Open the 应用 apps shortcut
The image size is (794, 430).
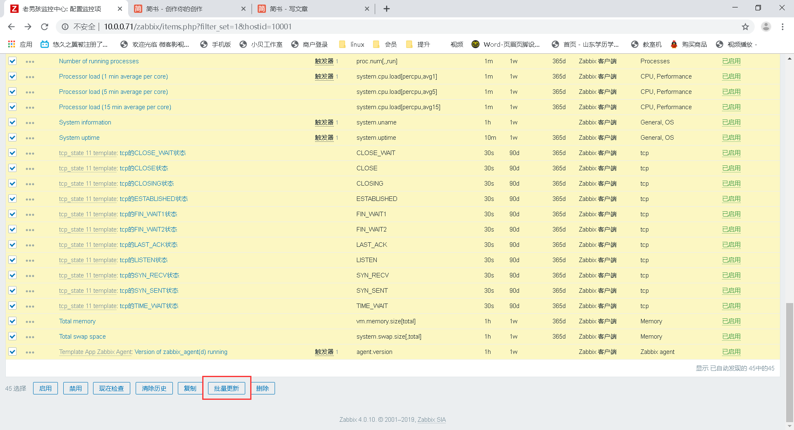click(x=20, y=44)
